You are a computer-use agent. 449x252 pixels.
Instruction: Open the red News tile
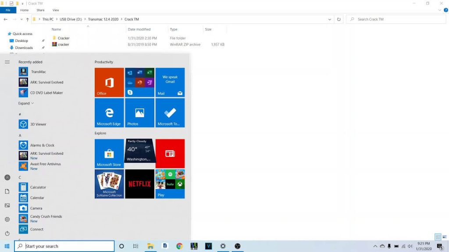tap(170, 154)
